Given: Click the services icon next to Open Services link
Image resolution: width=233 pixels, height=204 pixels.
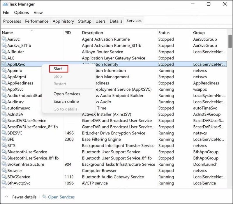Looking at the screenshot, I should [44, 196].
